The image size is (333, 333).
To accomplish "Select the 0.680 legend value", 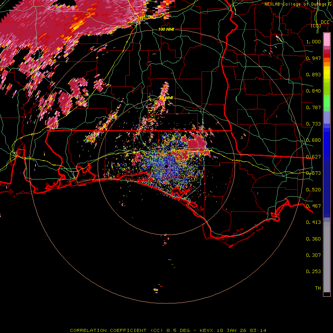I will tap(313, 140).
